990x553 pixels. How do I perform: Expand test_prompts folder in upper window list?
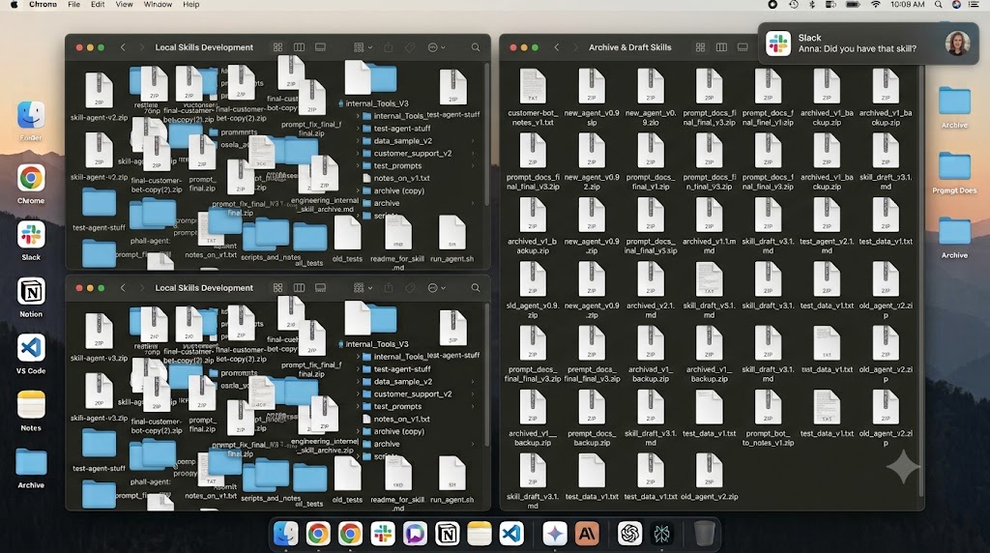(358, 166)
